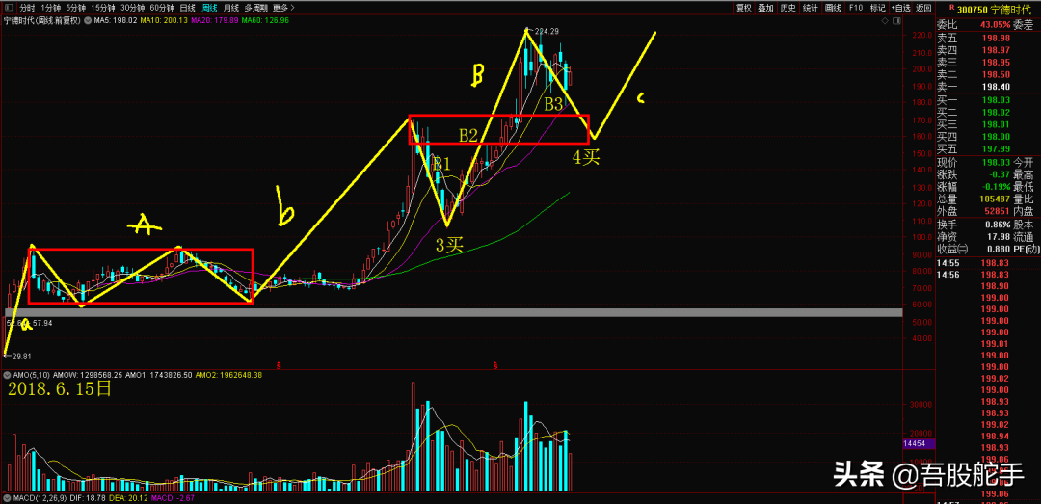Click the purple 14454 volume axis tag

(x=920, y=443)
